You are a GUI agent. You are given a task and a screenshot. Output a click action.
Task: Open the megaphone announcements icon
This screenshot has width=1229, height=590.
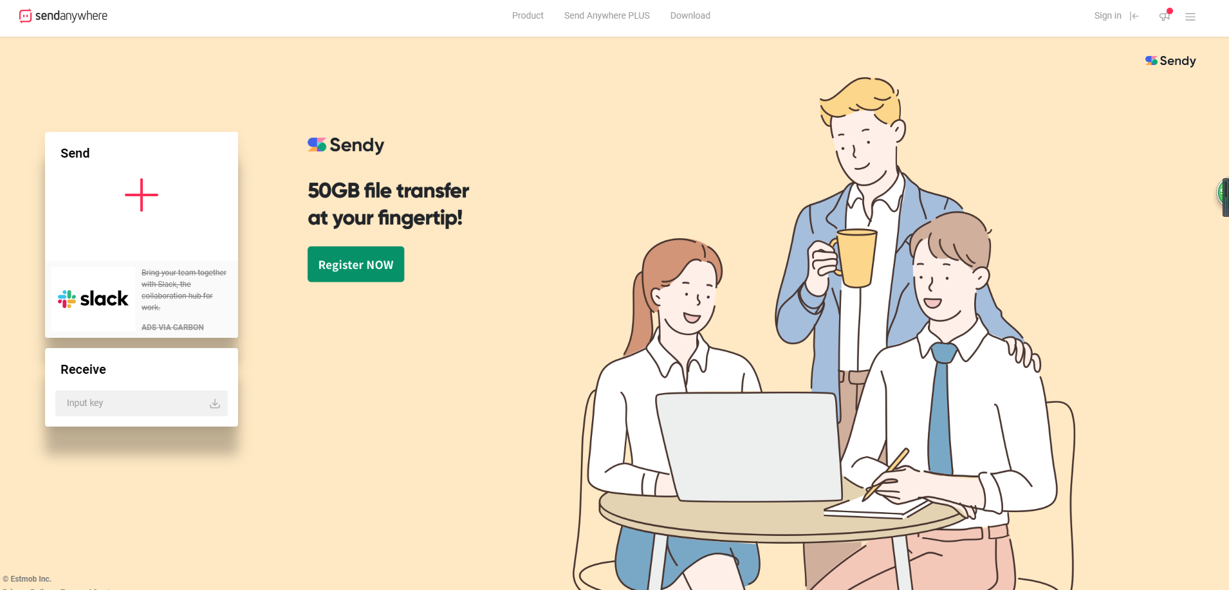pyautogui.click(x=1165, y=15)
